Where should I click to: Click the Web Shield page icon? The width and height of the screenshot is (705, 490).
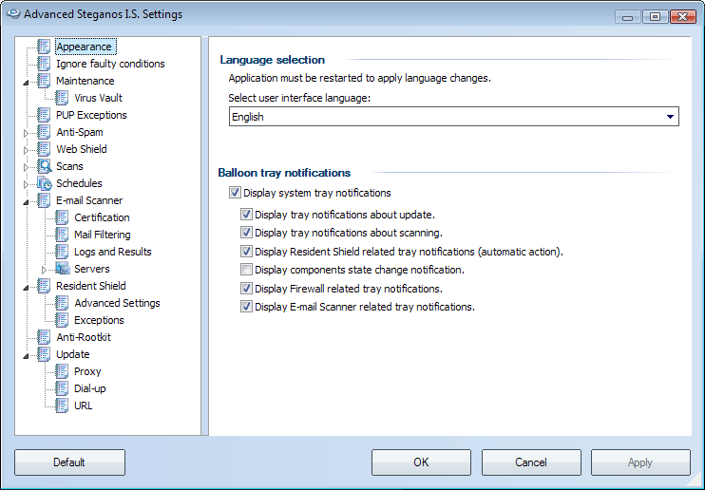(44, 149)
